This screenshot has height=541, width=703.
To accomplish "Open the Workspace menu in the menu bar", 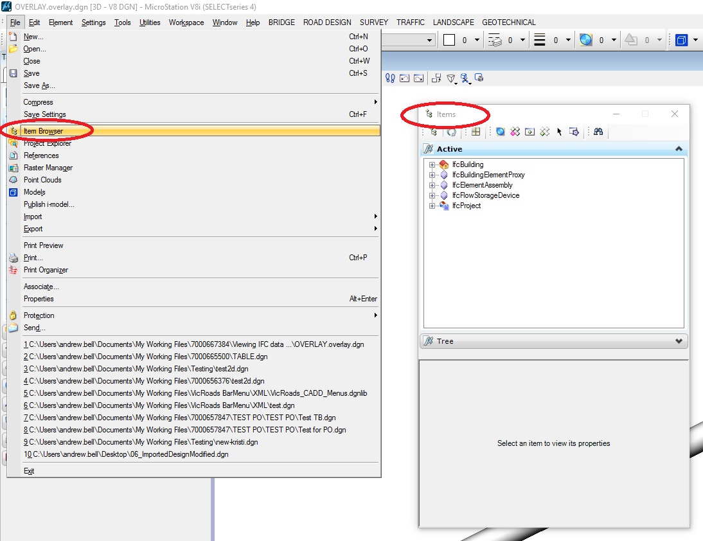I will [186, 22].
